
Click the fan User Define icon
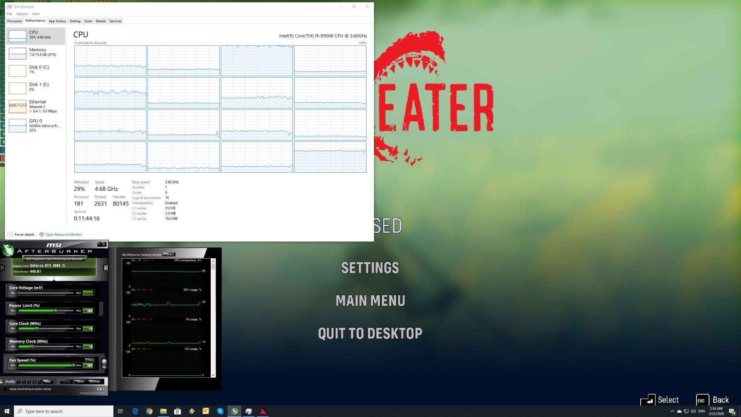click(104, 363)
